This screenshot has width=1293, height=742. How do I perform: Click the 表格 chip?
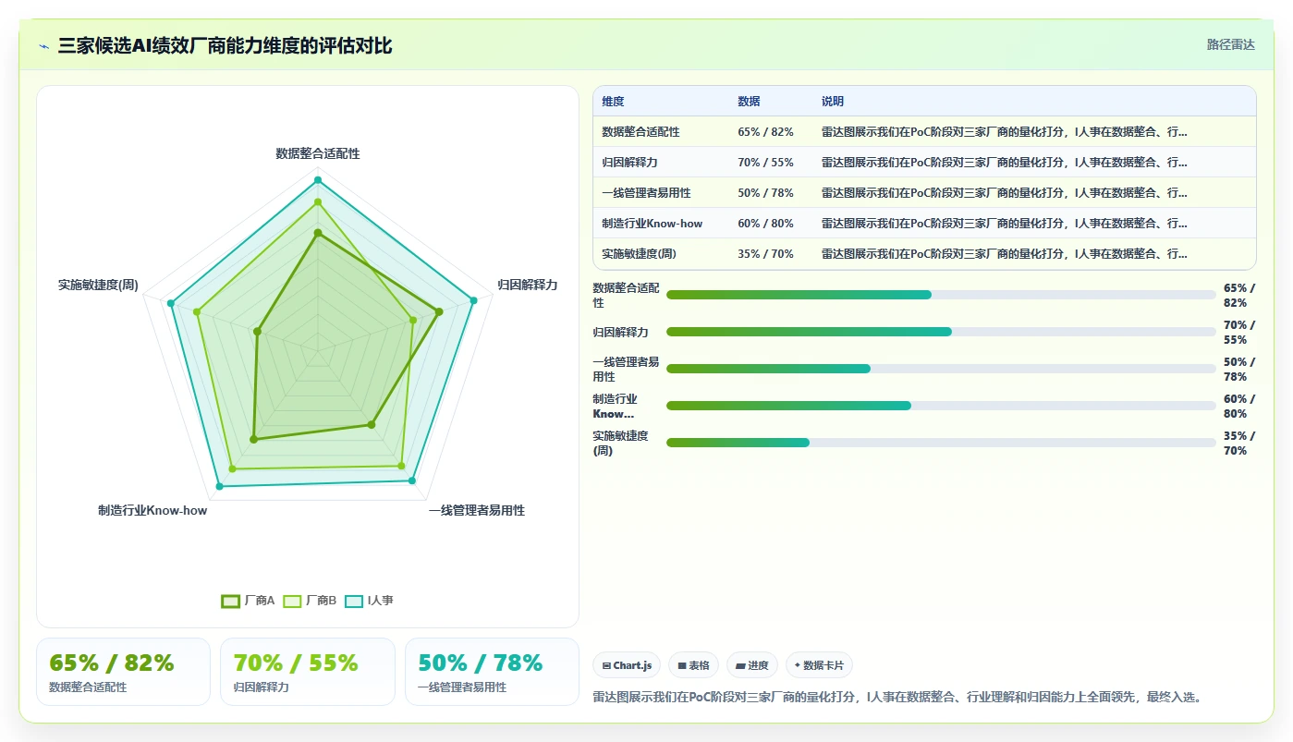(x=693, y=665)
